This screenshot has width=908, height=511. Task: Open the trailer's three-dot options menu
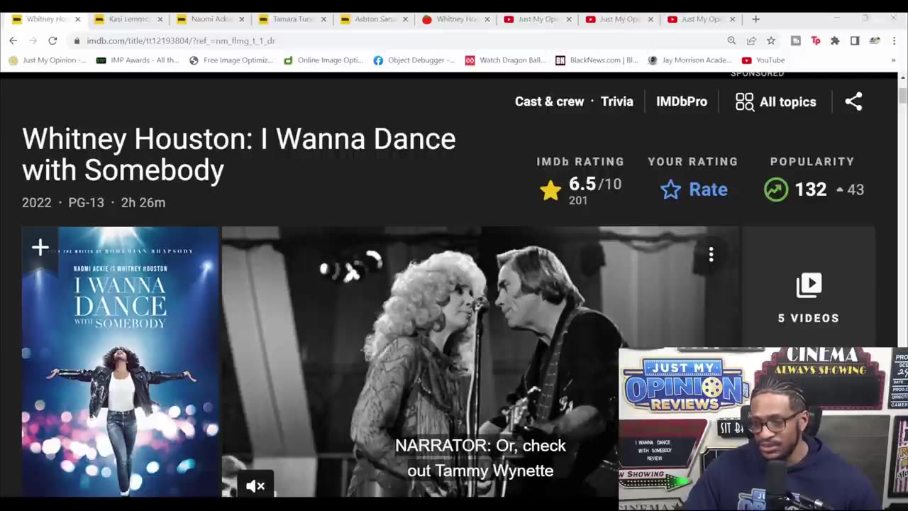711,255
